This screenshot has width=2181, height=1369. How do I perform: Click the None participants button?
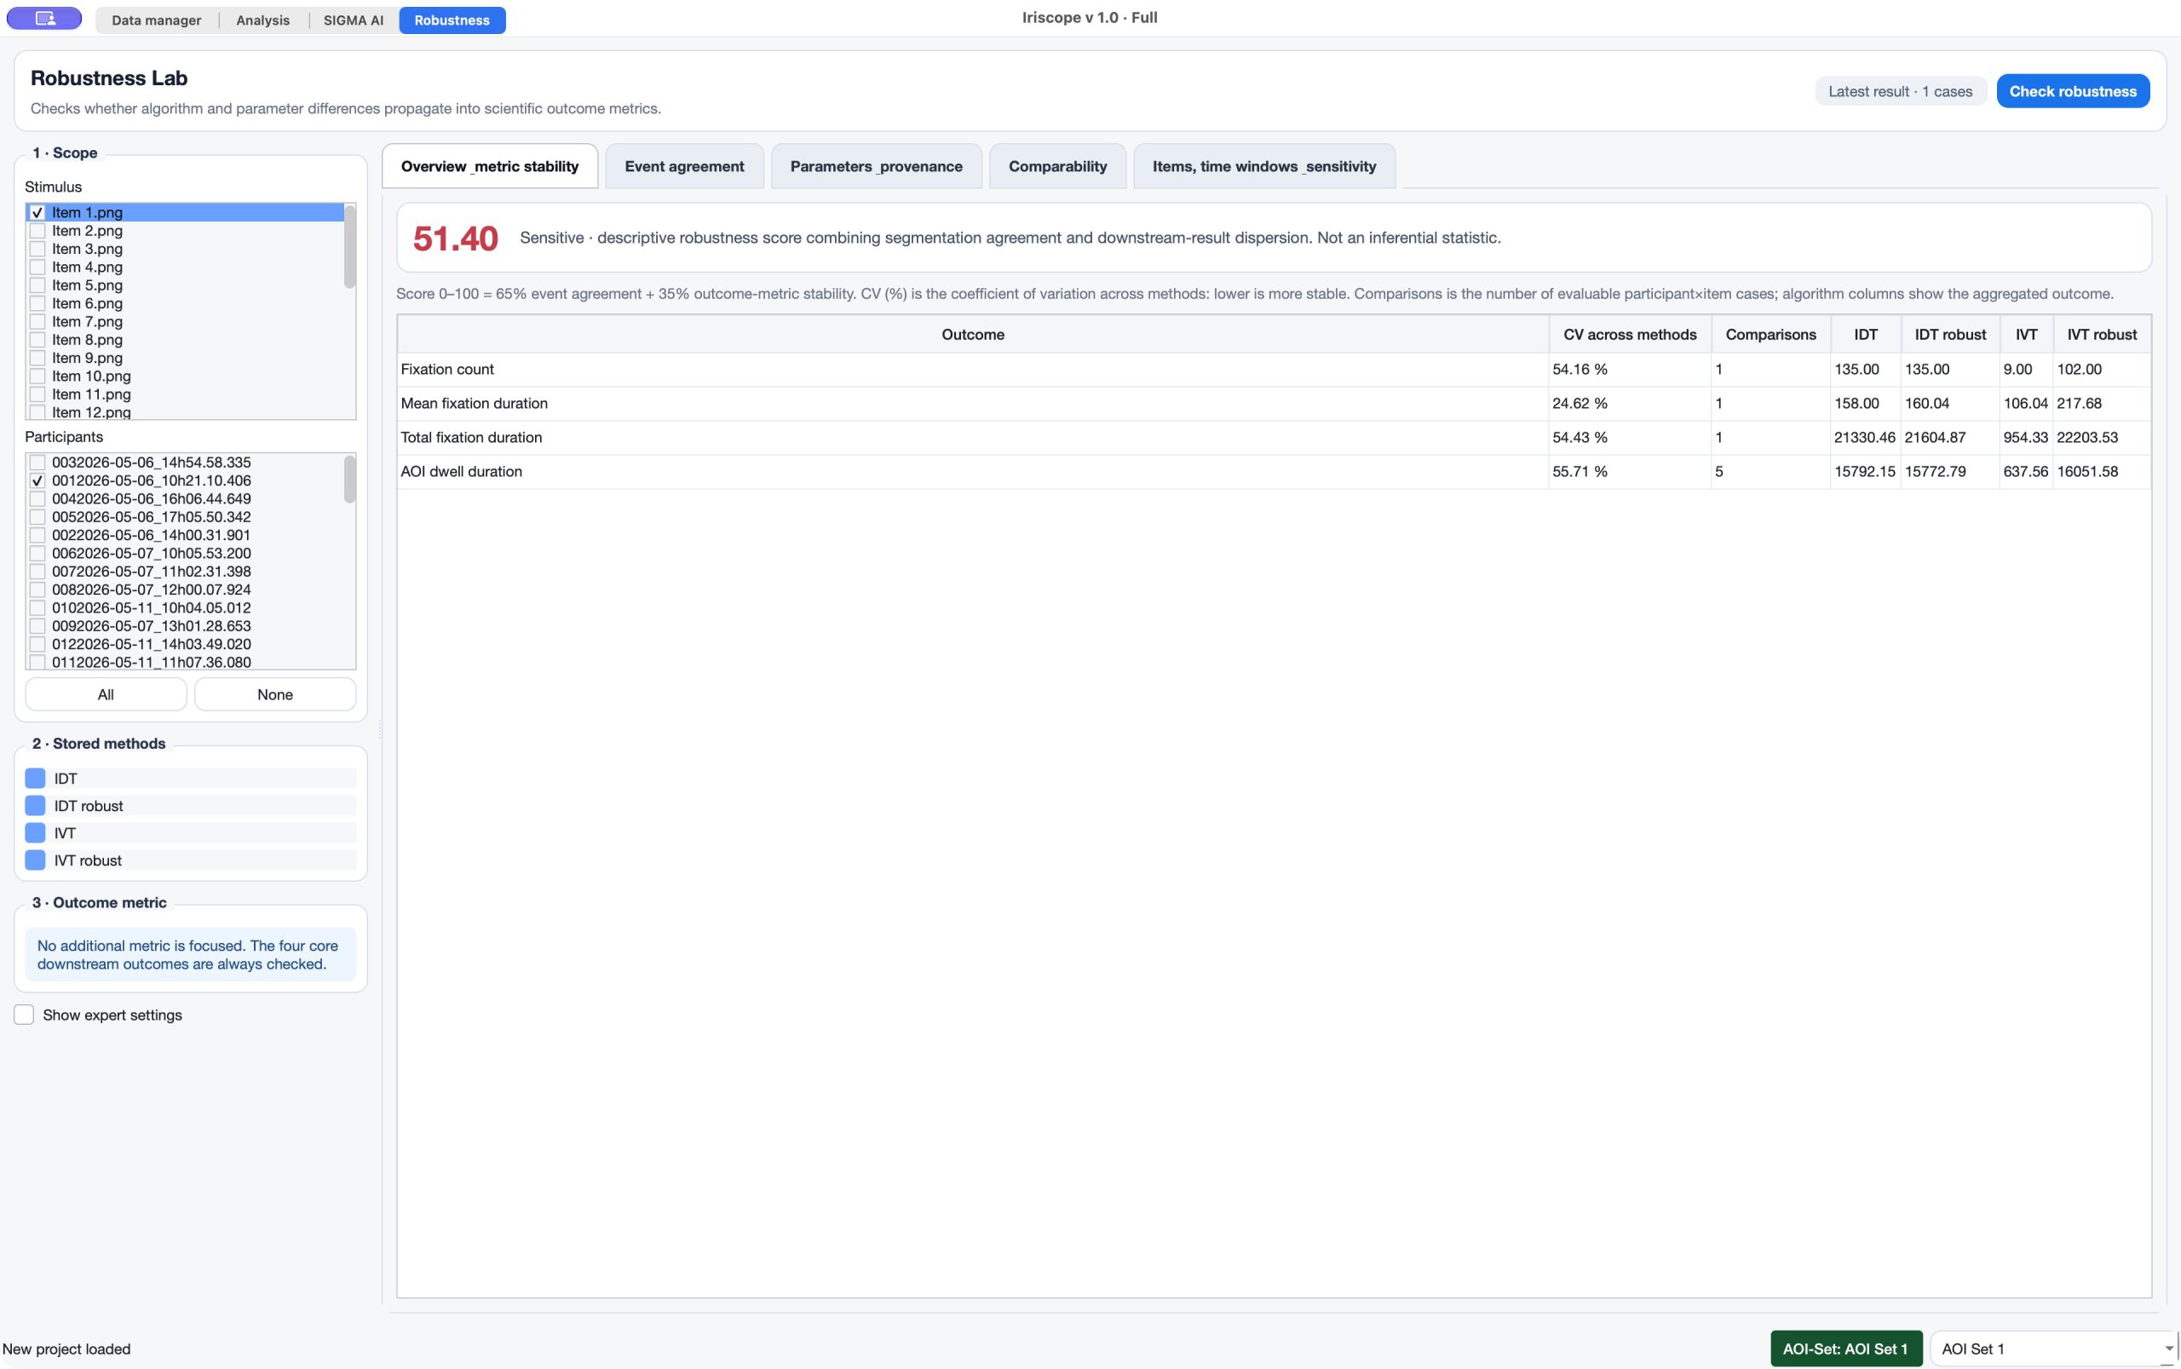click(x=275, y=694)
